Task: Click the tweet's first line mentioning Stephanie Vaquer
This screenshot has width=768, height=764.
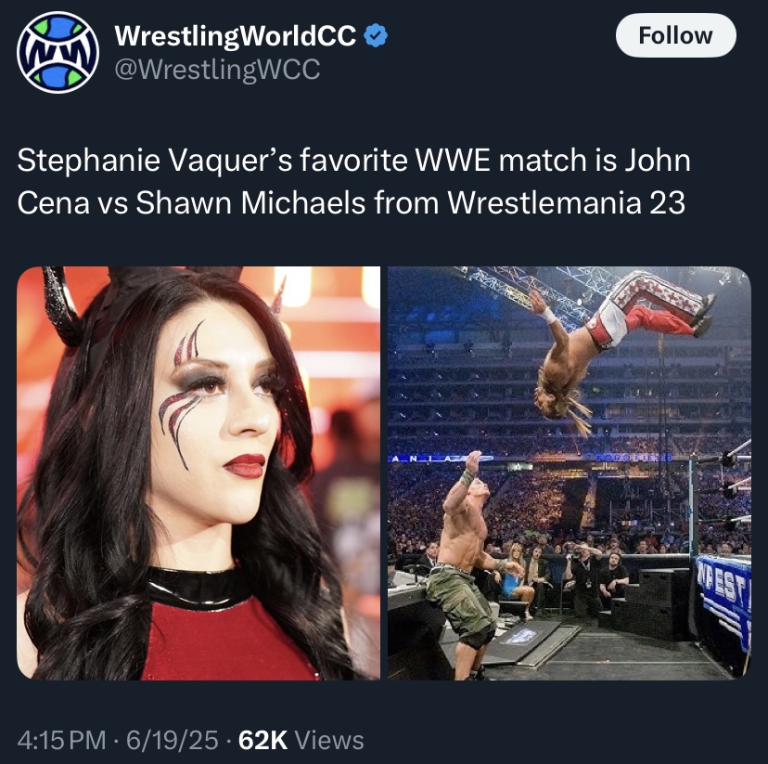Action: [353, 161]
